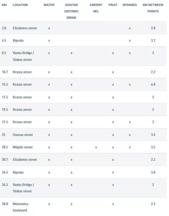Click the LOCATION column header
The image size is (169, 216).
(20, 5)
